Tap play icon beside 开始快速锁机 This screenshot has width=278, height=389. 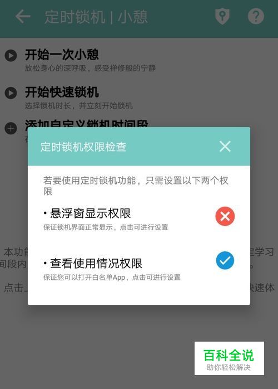click(11, 93)
